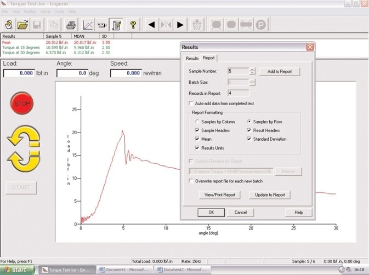Open the graph chart toolbar icon

(x=87, y=25)
